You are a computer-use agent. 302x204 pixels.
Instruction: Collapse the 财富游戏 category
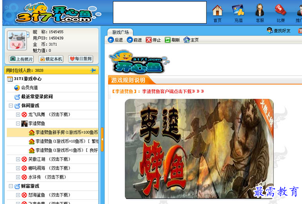(x=11, y=186)
